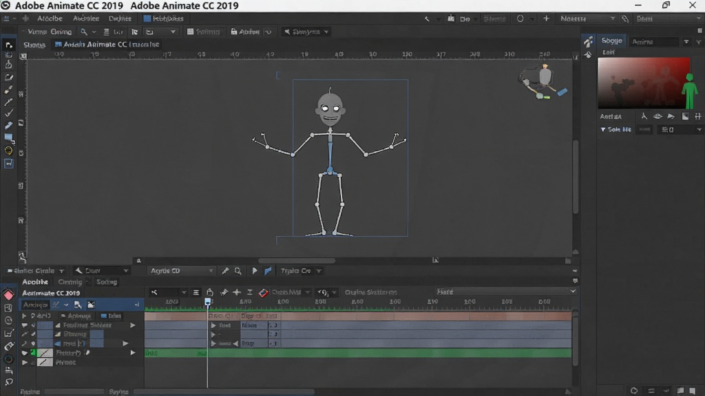The height and width of the screenshot is (396, 705).
Task: Expand the top layer group in timeline
Action: tap(24, 316)
